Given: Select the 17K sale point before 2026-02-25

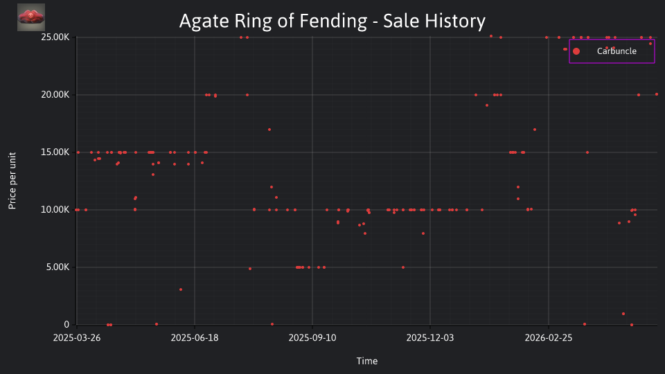Looking at the screenshot, I should 534,130.
